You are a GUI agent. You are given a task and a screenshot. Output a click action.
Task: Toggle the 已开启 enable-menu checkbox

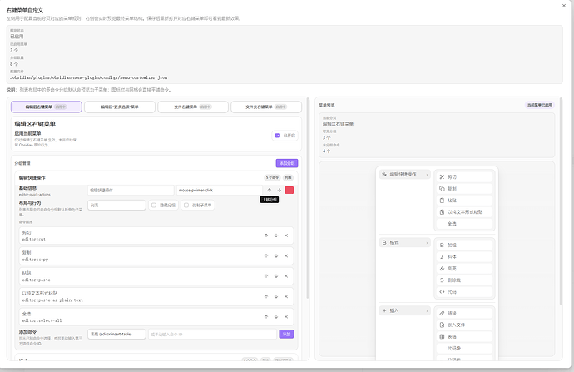(277, 136)
